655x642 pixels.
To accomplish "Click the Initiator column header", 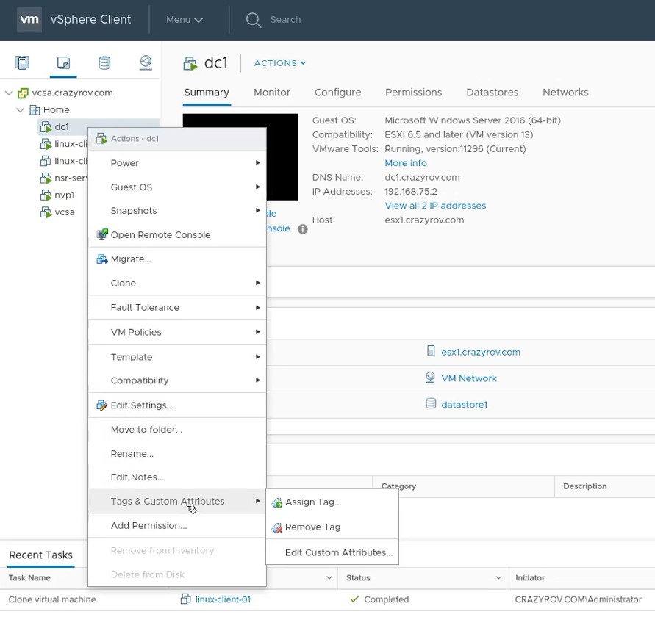I will click(x=530, y=577).
